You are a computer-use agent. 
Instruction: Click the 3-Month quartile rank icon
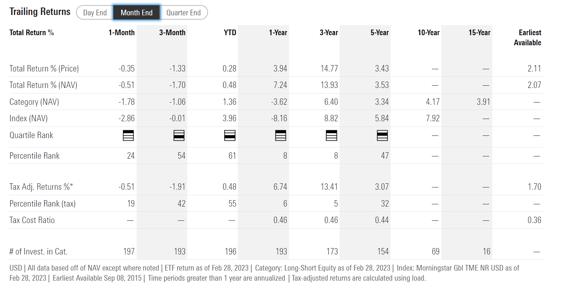point(179,135)
